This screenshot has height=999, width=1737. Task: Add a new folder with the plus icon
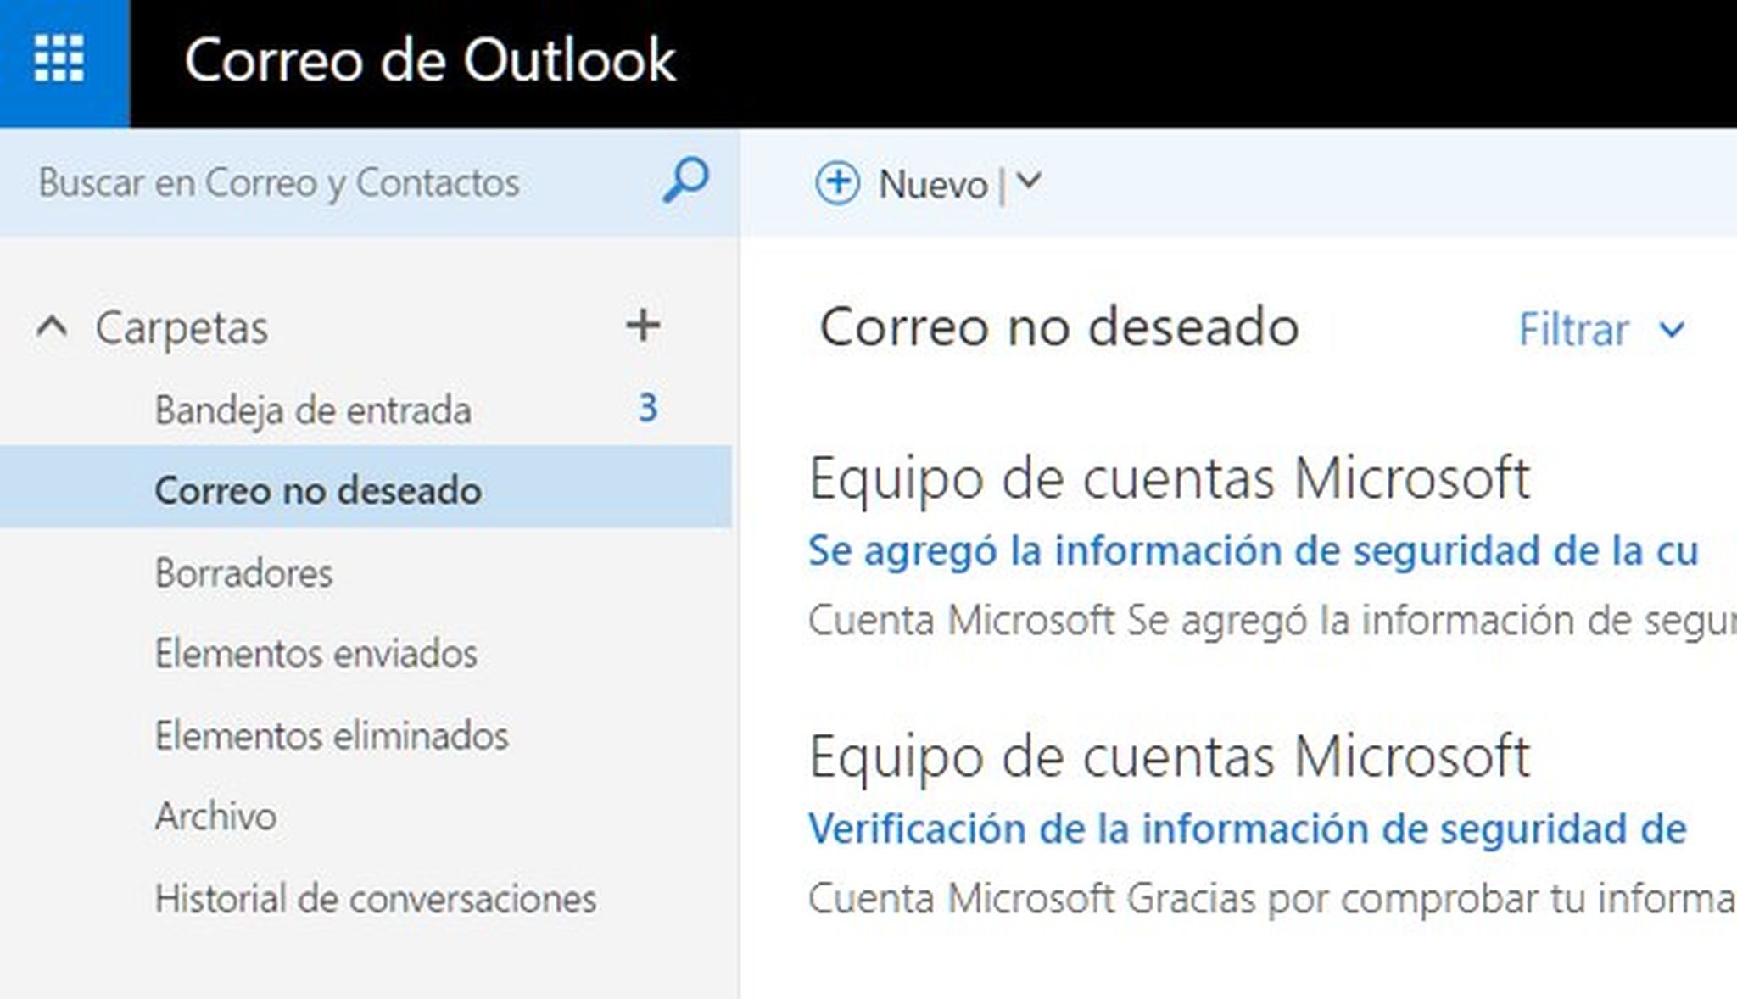(x=643, y=326)
